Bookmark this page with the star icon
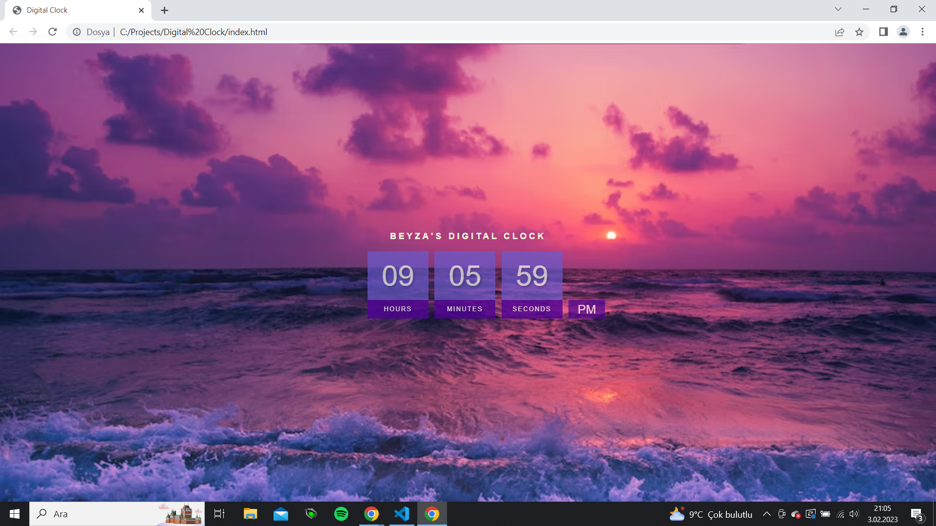The image size is (936, 526). (x=859, y=32)
